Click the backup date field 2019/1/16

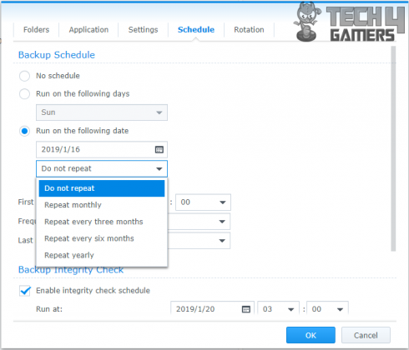(102, 150)
